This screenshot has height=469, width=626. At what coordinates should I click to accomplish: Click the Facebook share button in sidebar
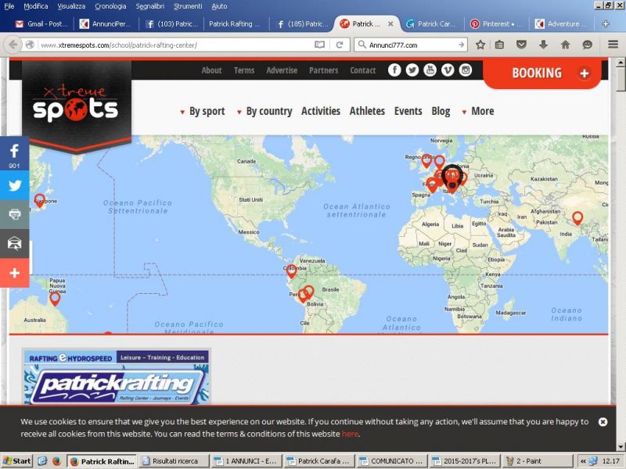pos(14,154)
